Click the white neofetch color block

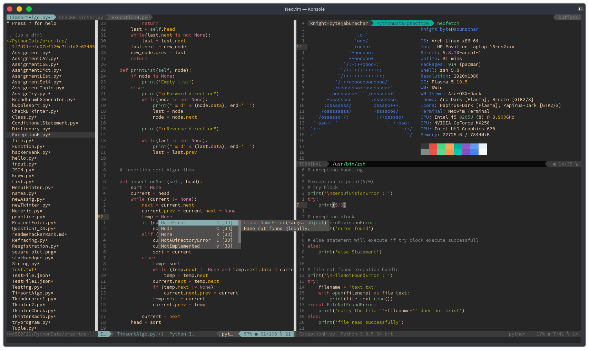pyautogui.click(x=483, y=149)
